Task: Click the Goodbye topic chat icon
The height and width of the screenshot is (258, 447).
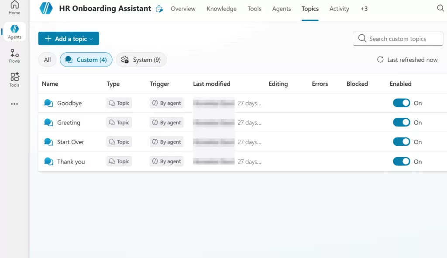Action: [x=48, y=103]
